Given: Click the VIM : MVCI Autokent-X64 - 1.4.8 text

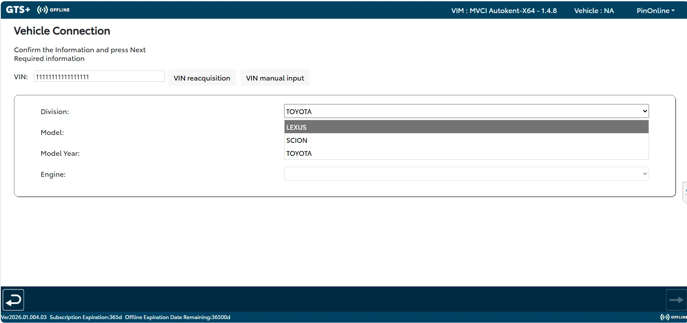Looking at the screenshot, I should [504, 10].
